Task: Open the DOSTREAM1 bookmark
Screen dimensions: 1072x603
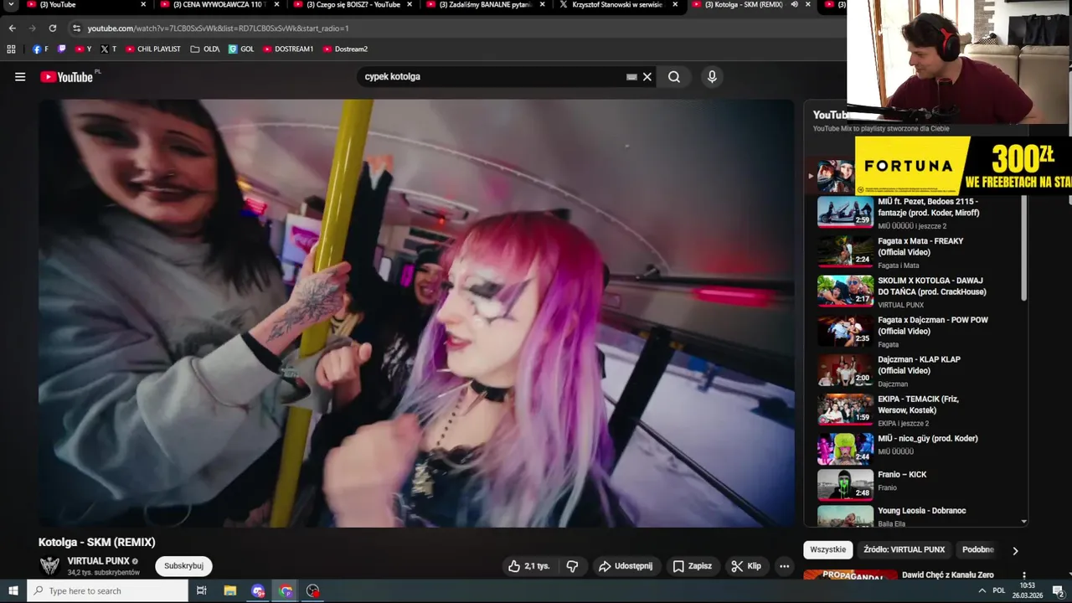Action: click(288, 49)
